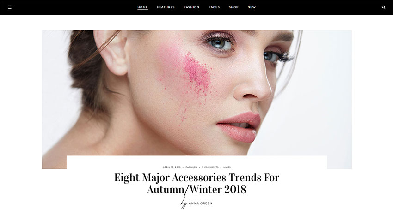Open the Shop menu item
393x215 pixels.
[x=233, y=7]
